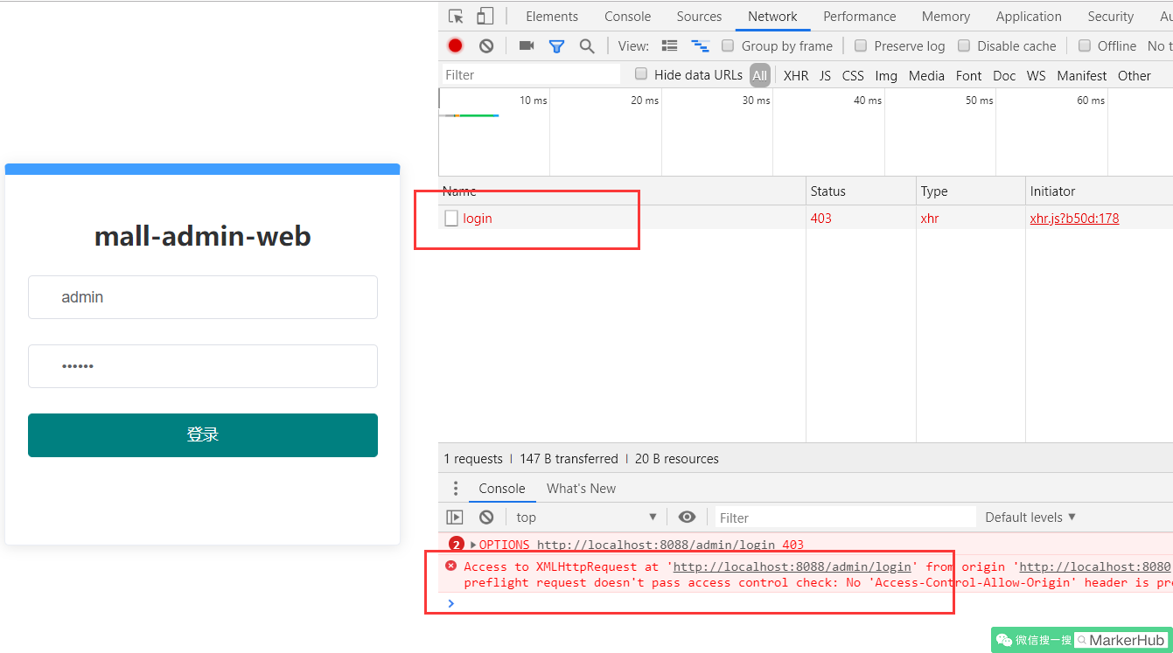Check the Hide data URLs checkbox
The image size is (1173, 653).
click(x=640, y=74)
